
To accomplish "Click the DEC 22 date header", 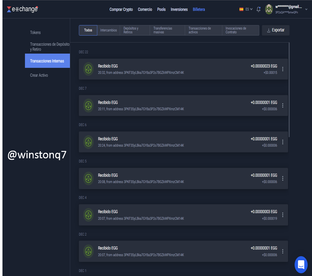I will (83, 52).
